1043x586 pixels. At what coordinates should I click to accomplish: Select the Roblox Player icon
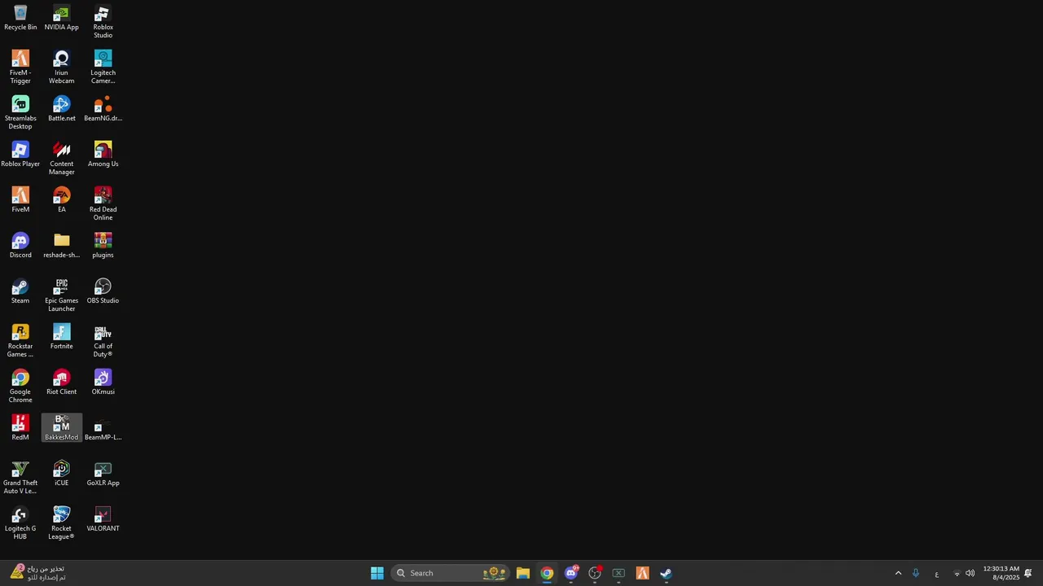pyautogui.click(x=20, y=155)
